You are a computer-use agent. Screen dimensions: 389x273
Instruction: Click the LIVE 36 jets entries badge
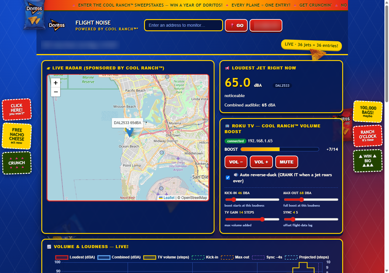312,45
